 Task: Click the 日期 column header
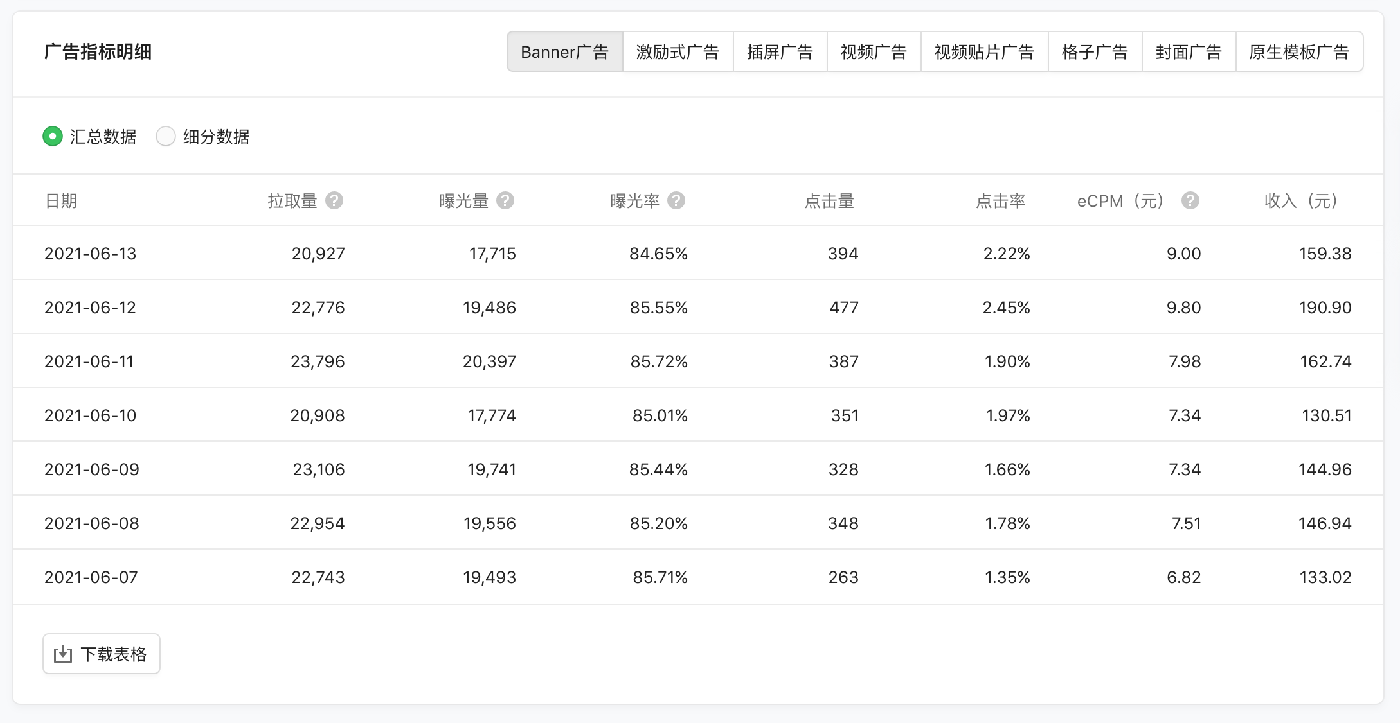61,201
